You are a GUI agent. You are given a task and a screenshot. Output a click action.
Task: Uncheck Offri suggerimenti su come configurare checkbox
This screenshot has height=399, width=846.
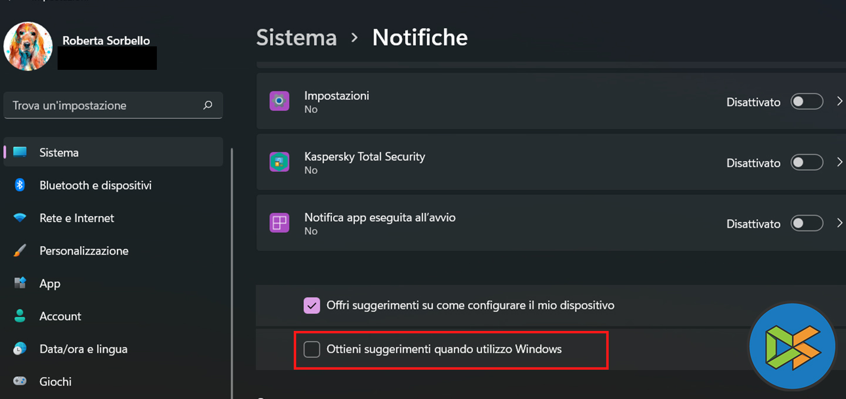click(x=312, y=305)
